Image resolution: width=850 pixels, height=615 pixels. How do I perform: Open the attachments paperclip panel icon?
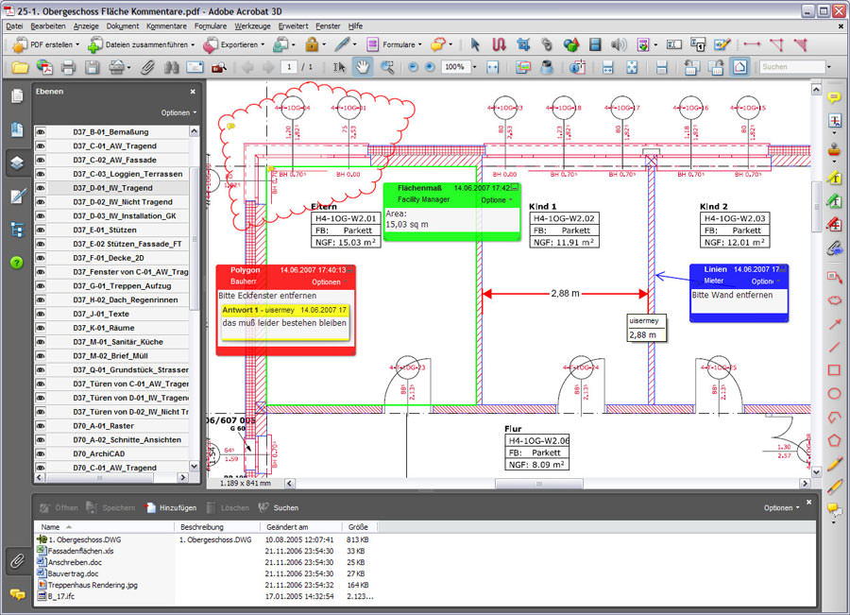17,561
